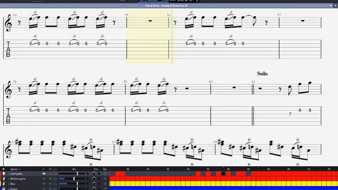338x190 pixels.
Task: Click the Lead guitar volume slider handle
Action: 77,174
